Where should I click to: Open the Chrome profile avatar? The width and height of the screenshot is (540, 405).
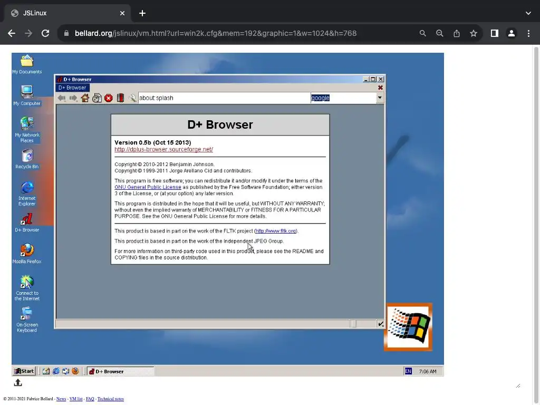[x=512, y=33]
